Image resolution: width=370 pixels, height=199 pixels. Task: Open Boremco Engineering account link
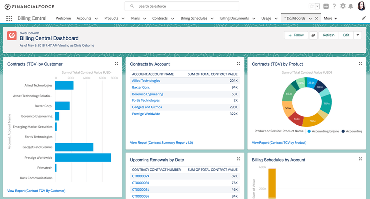pyautogui.click(x=148, y=94)
